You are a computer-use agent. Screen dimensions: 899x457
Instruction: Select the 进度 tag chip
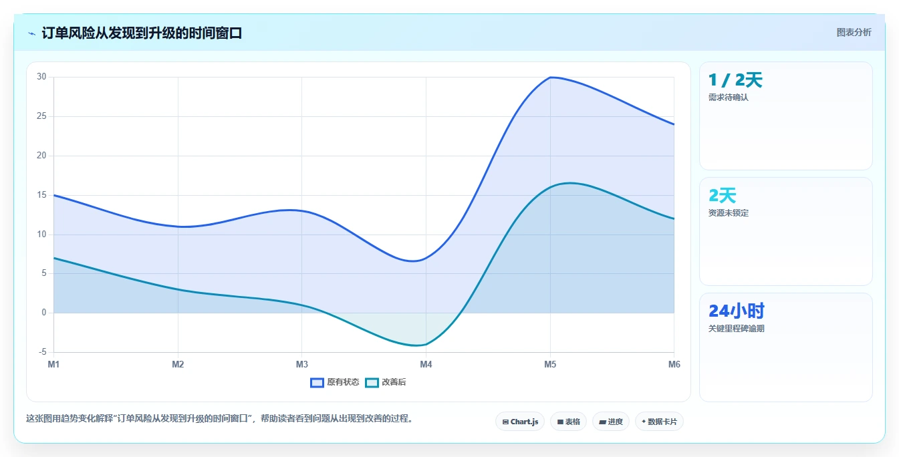pos(611,422)
